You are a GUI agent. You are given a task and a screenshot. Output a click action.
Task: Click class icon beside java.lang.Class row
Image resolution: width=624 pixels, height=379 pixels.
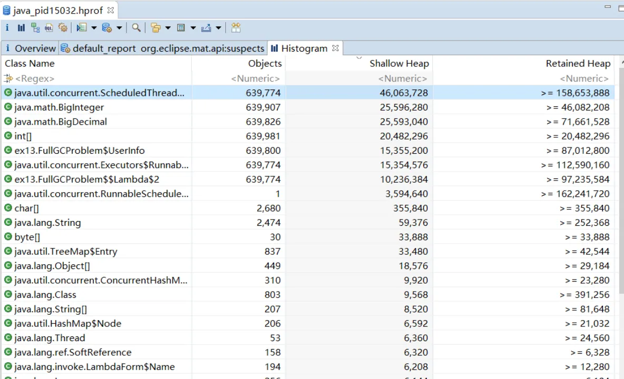(8, 294)
